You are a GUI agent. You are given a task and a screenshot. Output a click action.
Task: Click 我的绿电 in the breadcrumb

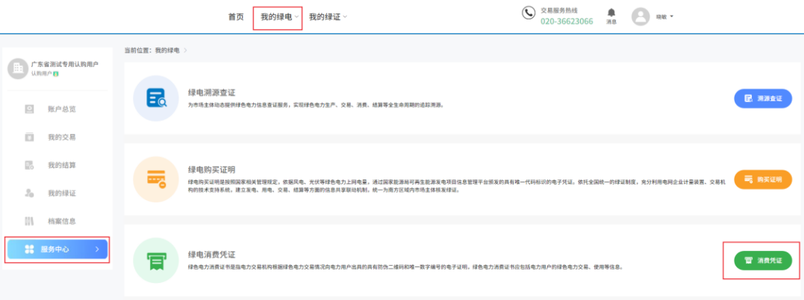(x=168, y=50)
